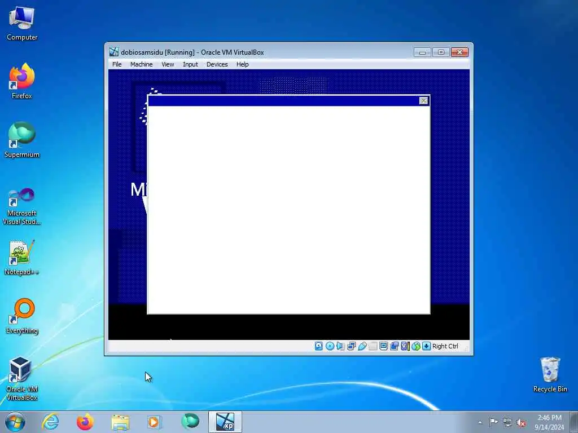Select the Everything desktop shortcut

[x=22, y=316]
